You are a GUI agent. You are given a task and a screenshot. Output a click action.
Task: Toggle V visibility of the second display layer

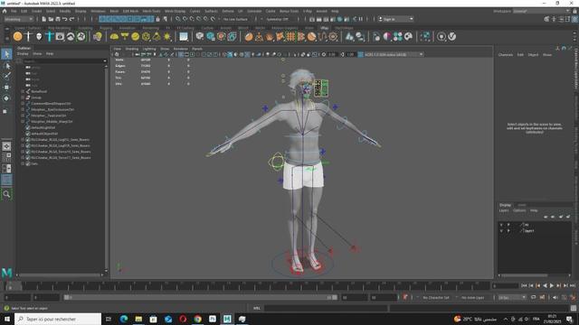point(501,231)
